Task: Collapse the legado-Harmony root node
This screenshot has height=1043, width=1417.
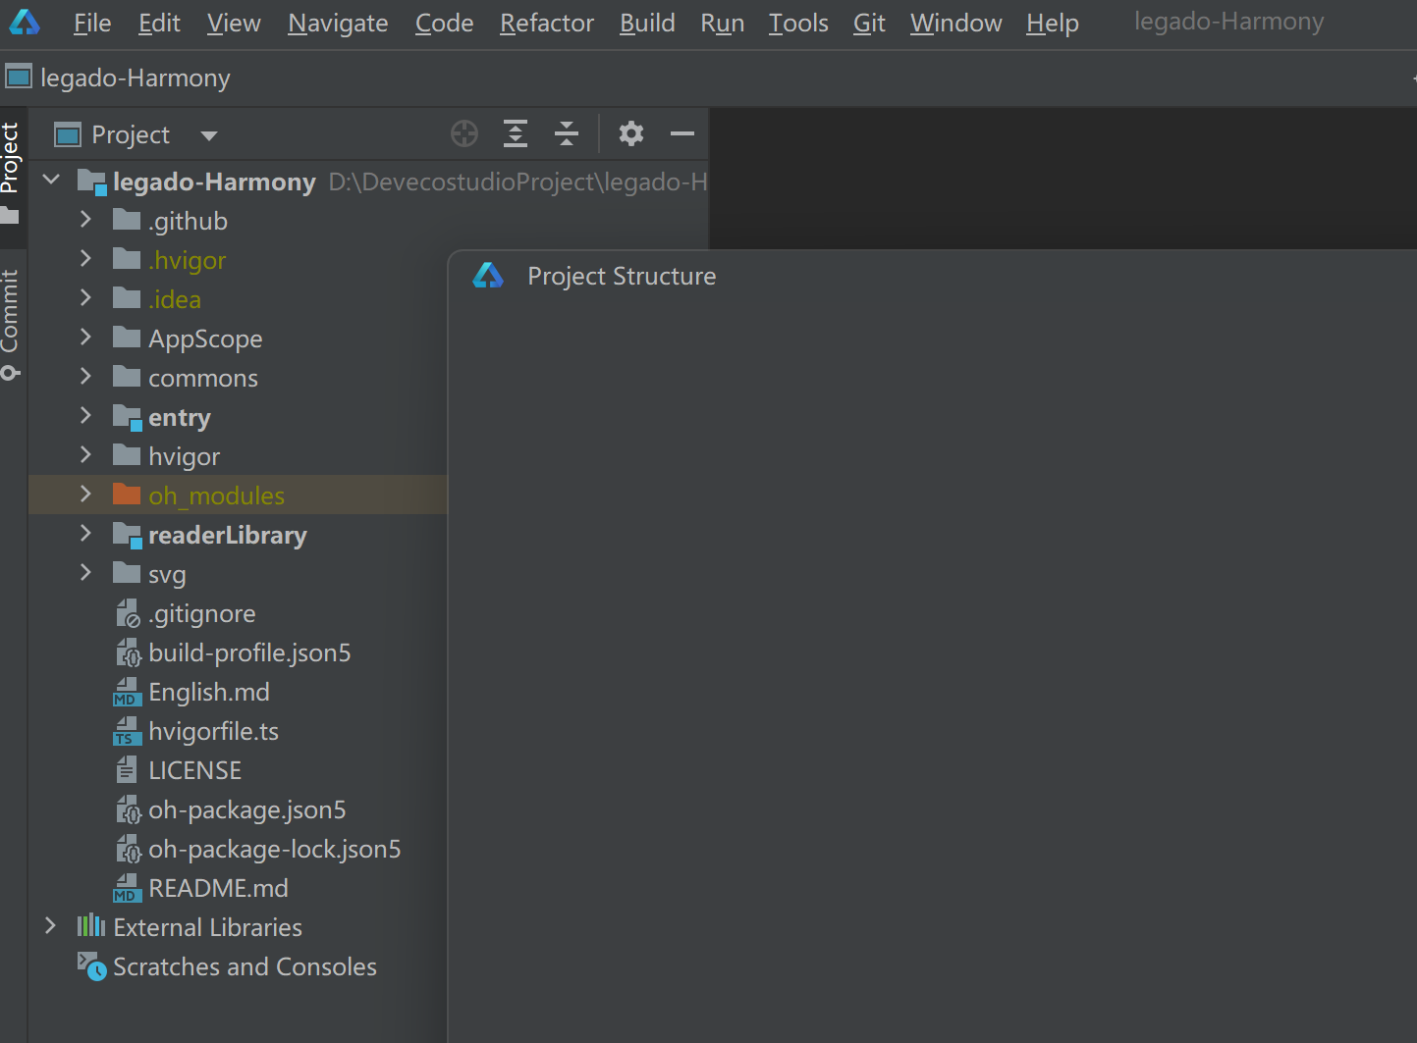Action: coord(52,181)
